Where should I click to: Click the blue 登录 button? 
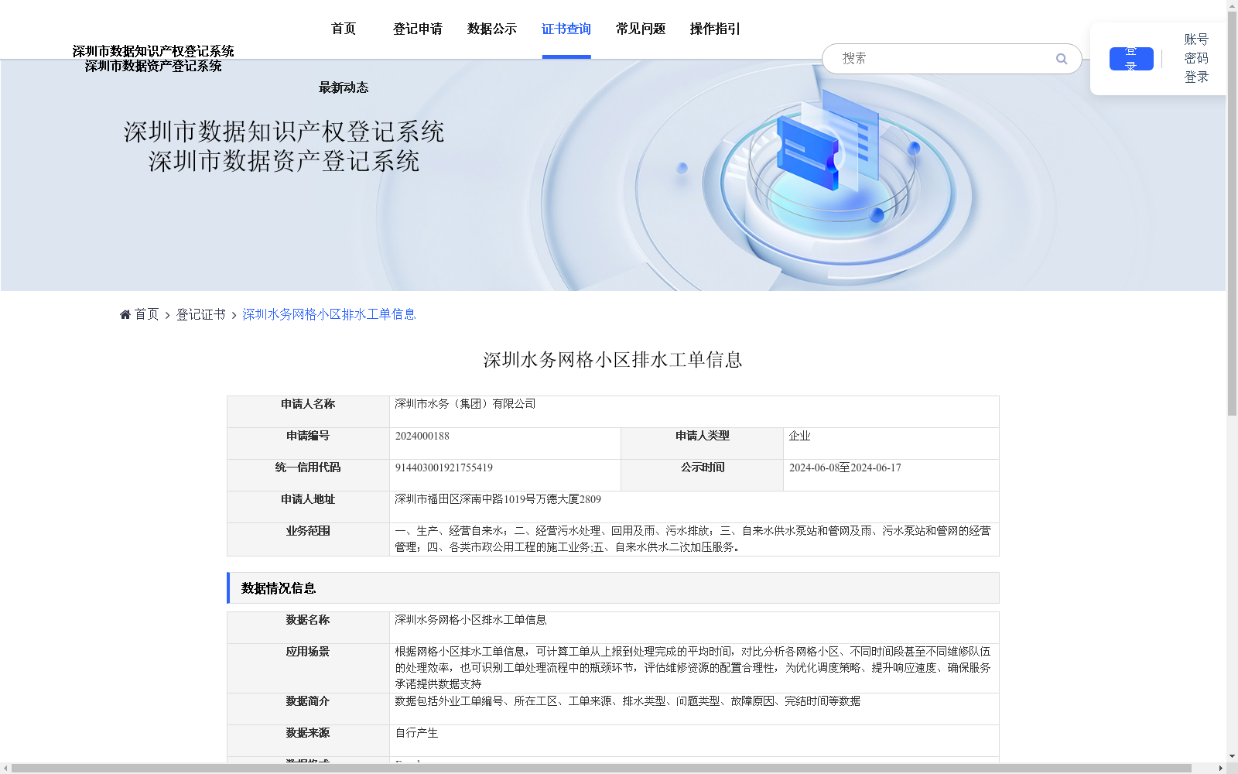1131,59
